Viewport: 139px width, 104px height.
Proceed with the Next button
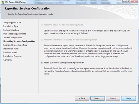98,98
